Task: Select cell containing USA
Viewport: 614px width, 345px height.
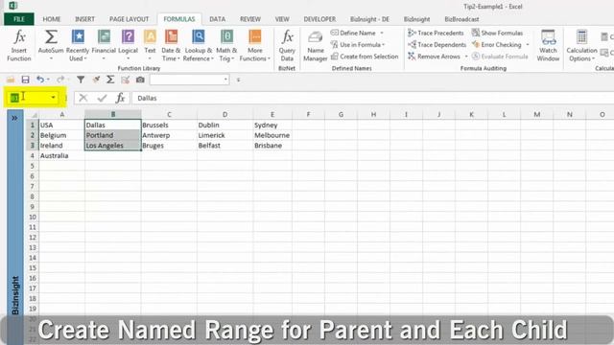Action: click(61, 126)
